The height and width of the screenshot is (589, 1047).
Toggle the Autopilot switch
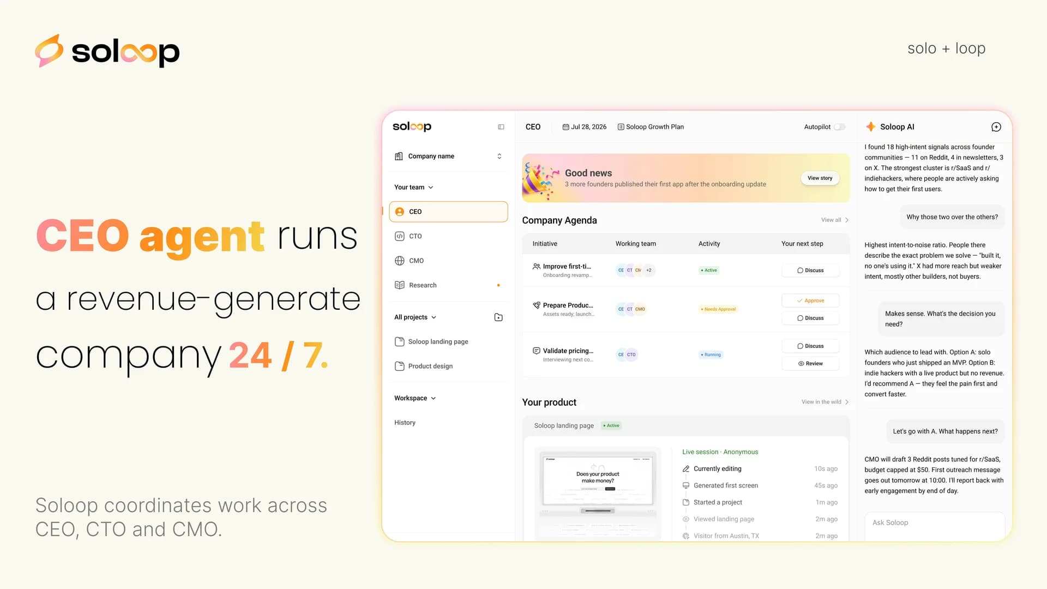click(x=840, y=127)
